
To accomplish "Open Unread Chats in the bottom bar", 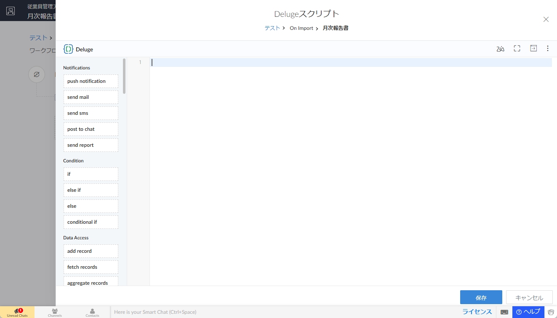I will point(17,312).
